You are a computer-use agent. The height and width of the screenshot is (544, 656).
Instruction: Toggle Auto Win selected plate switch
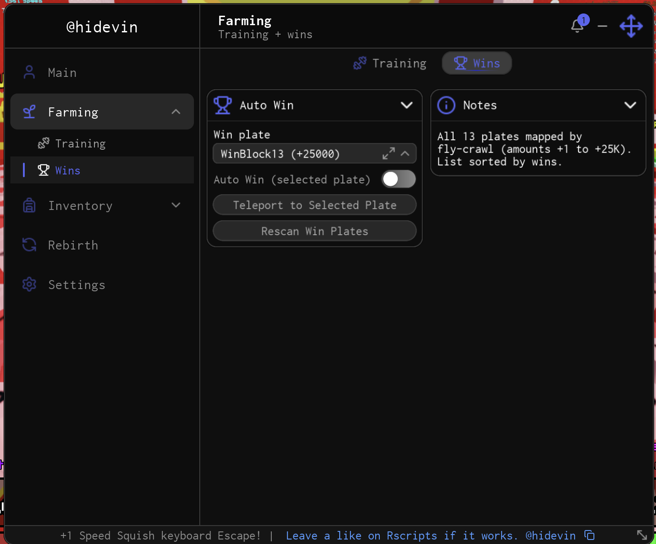click(x=399, y=179)
